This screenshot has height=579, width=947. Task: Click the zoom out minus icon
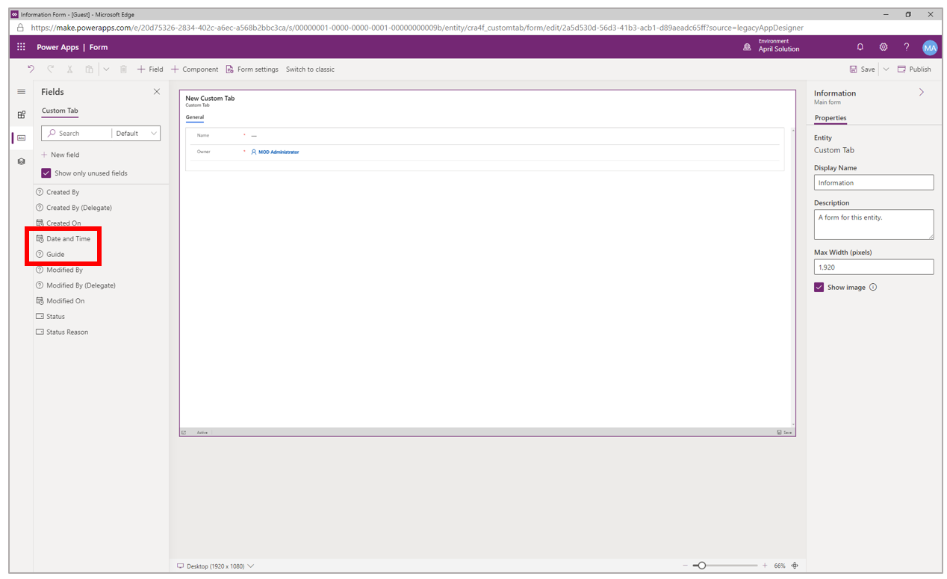click(685, 566)
